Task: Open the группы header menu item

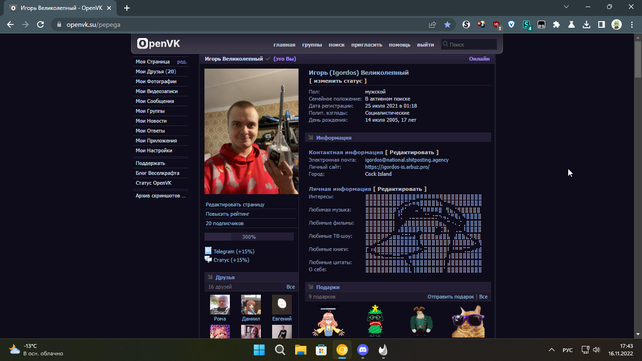Action: (312, 45)
